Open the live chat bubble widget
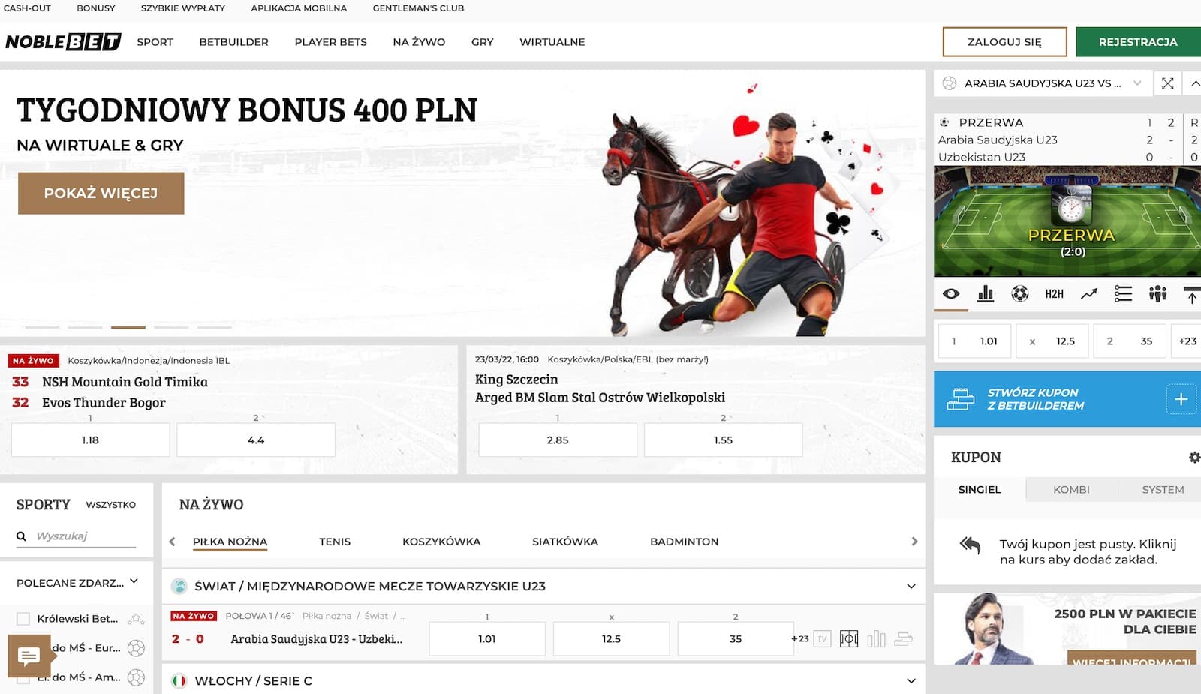 pos(29,657)
